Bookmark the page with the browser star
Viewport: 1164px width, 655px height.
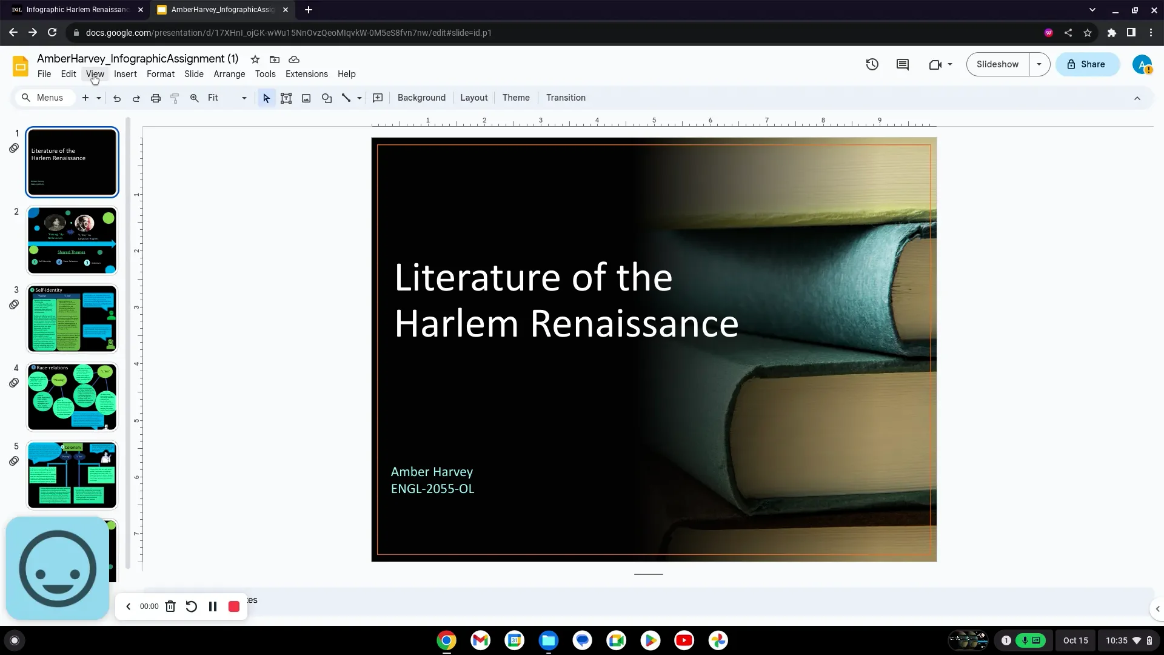pyautogui.click(x=1087, y=33)
